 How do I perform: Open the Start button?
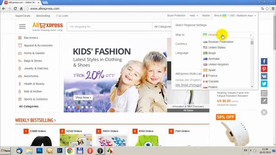coord(6,151)
